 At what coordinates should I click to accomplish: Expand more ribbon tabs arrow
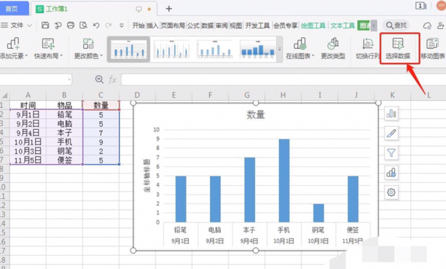[x=374, y=26]
